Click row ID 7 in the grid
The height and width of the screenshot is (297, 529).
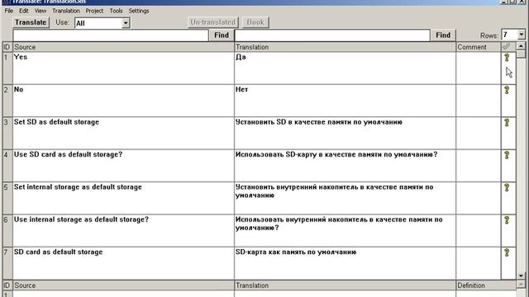click(7, 263)
